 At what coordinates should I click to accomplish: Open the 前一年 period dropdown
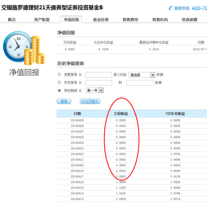point(94,90)
